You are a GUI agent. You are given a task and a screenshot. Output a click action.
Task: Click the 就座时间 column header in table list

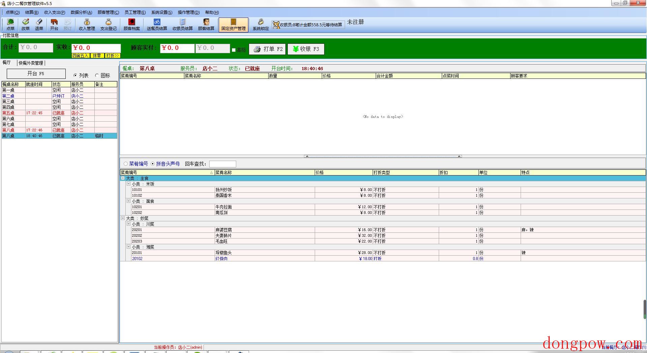pyautogui.click(x=38, y=84)
